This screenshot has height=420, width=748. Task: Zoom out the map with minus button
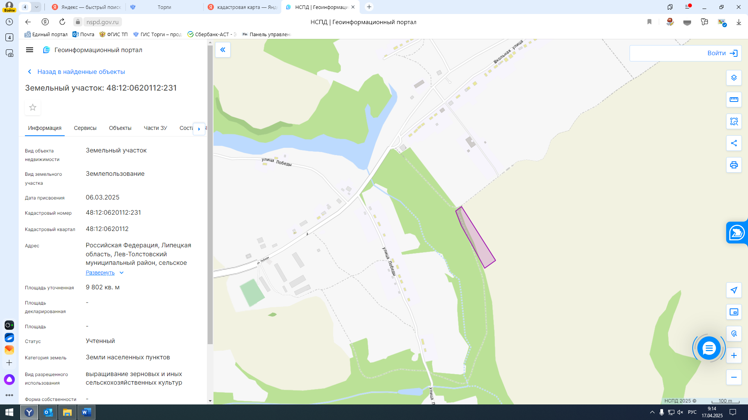tap(734, 377)
